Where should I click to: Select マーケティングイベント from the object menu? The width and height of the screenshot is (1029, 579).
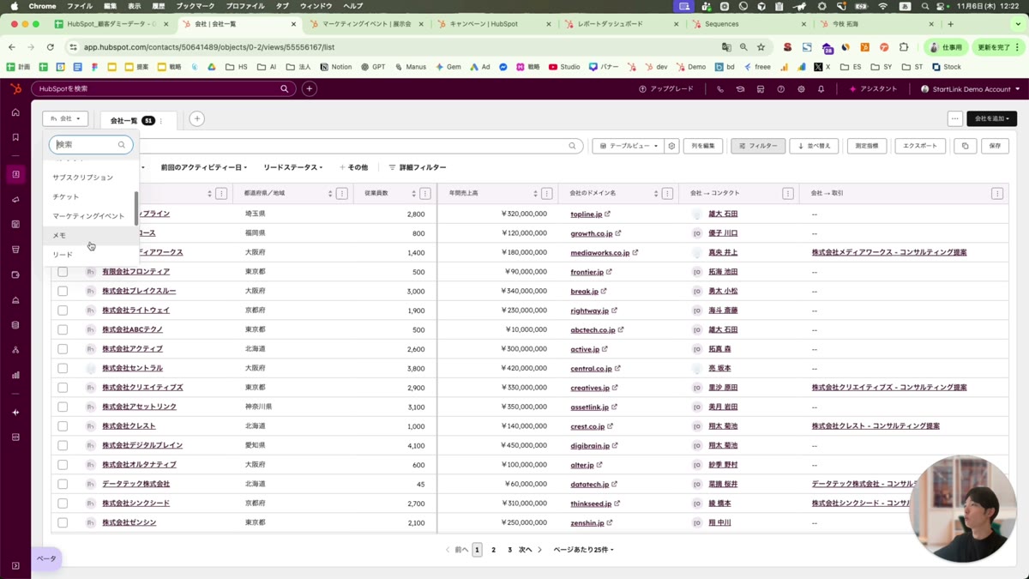click(x=90, y=216)
